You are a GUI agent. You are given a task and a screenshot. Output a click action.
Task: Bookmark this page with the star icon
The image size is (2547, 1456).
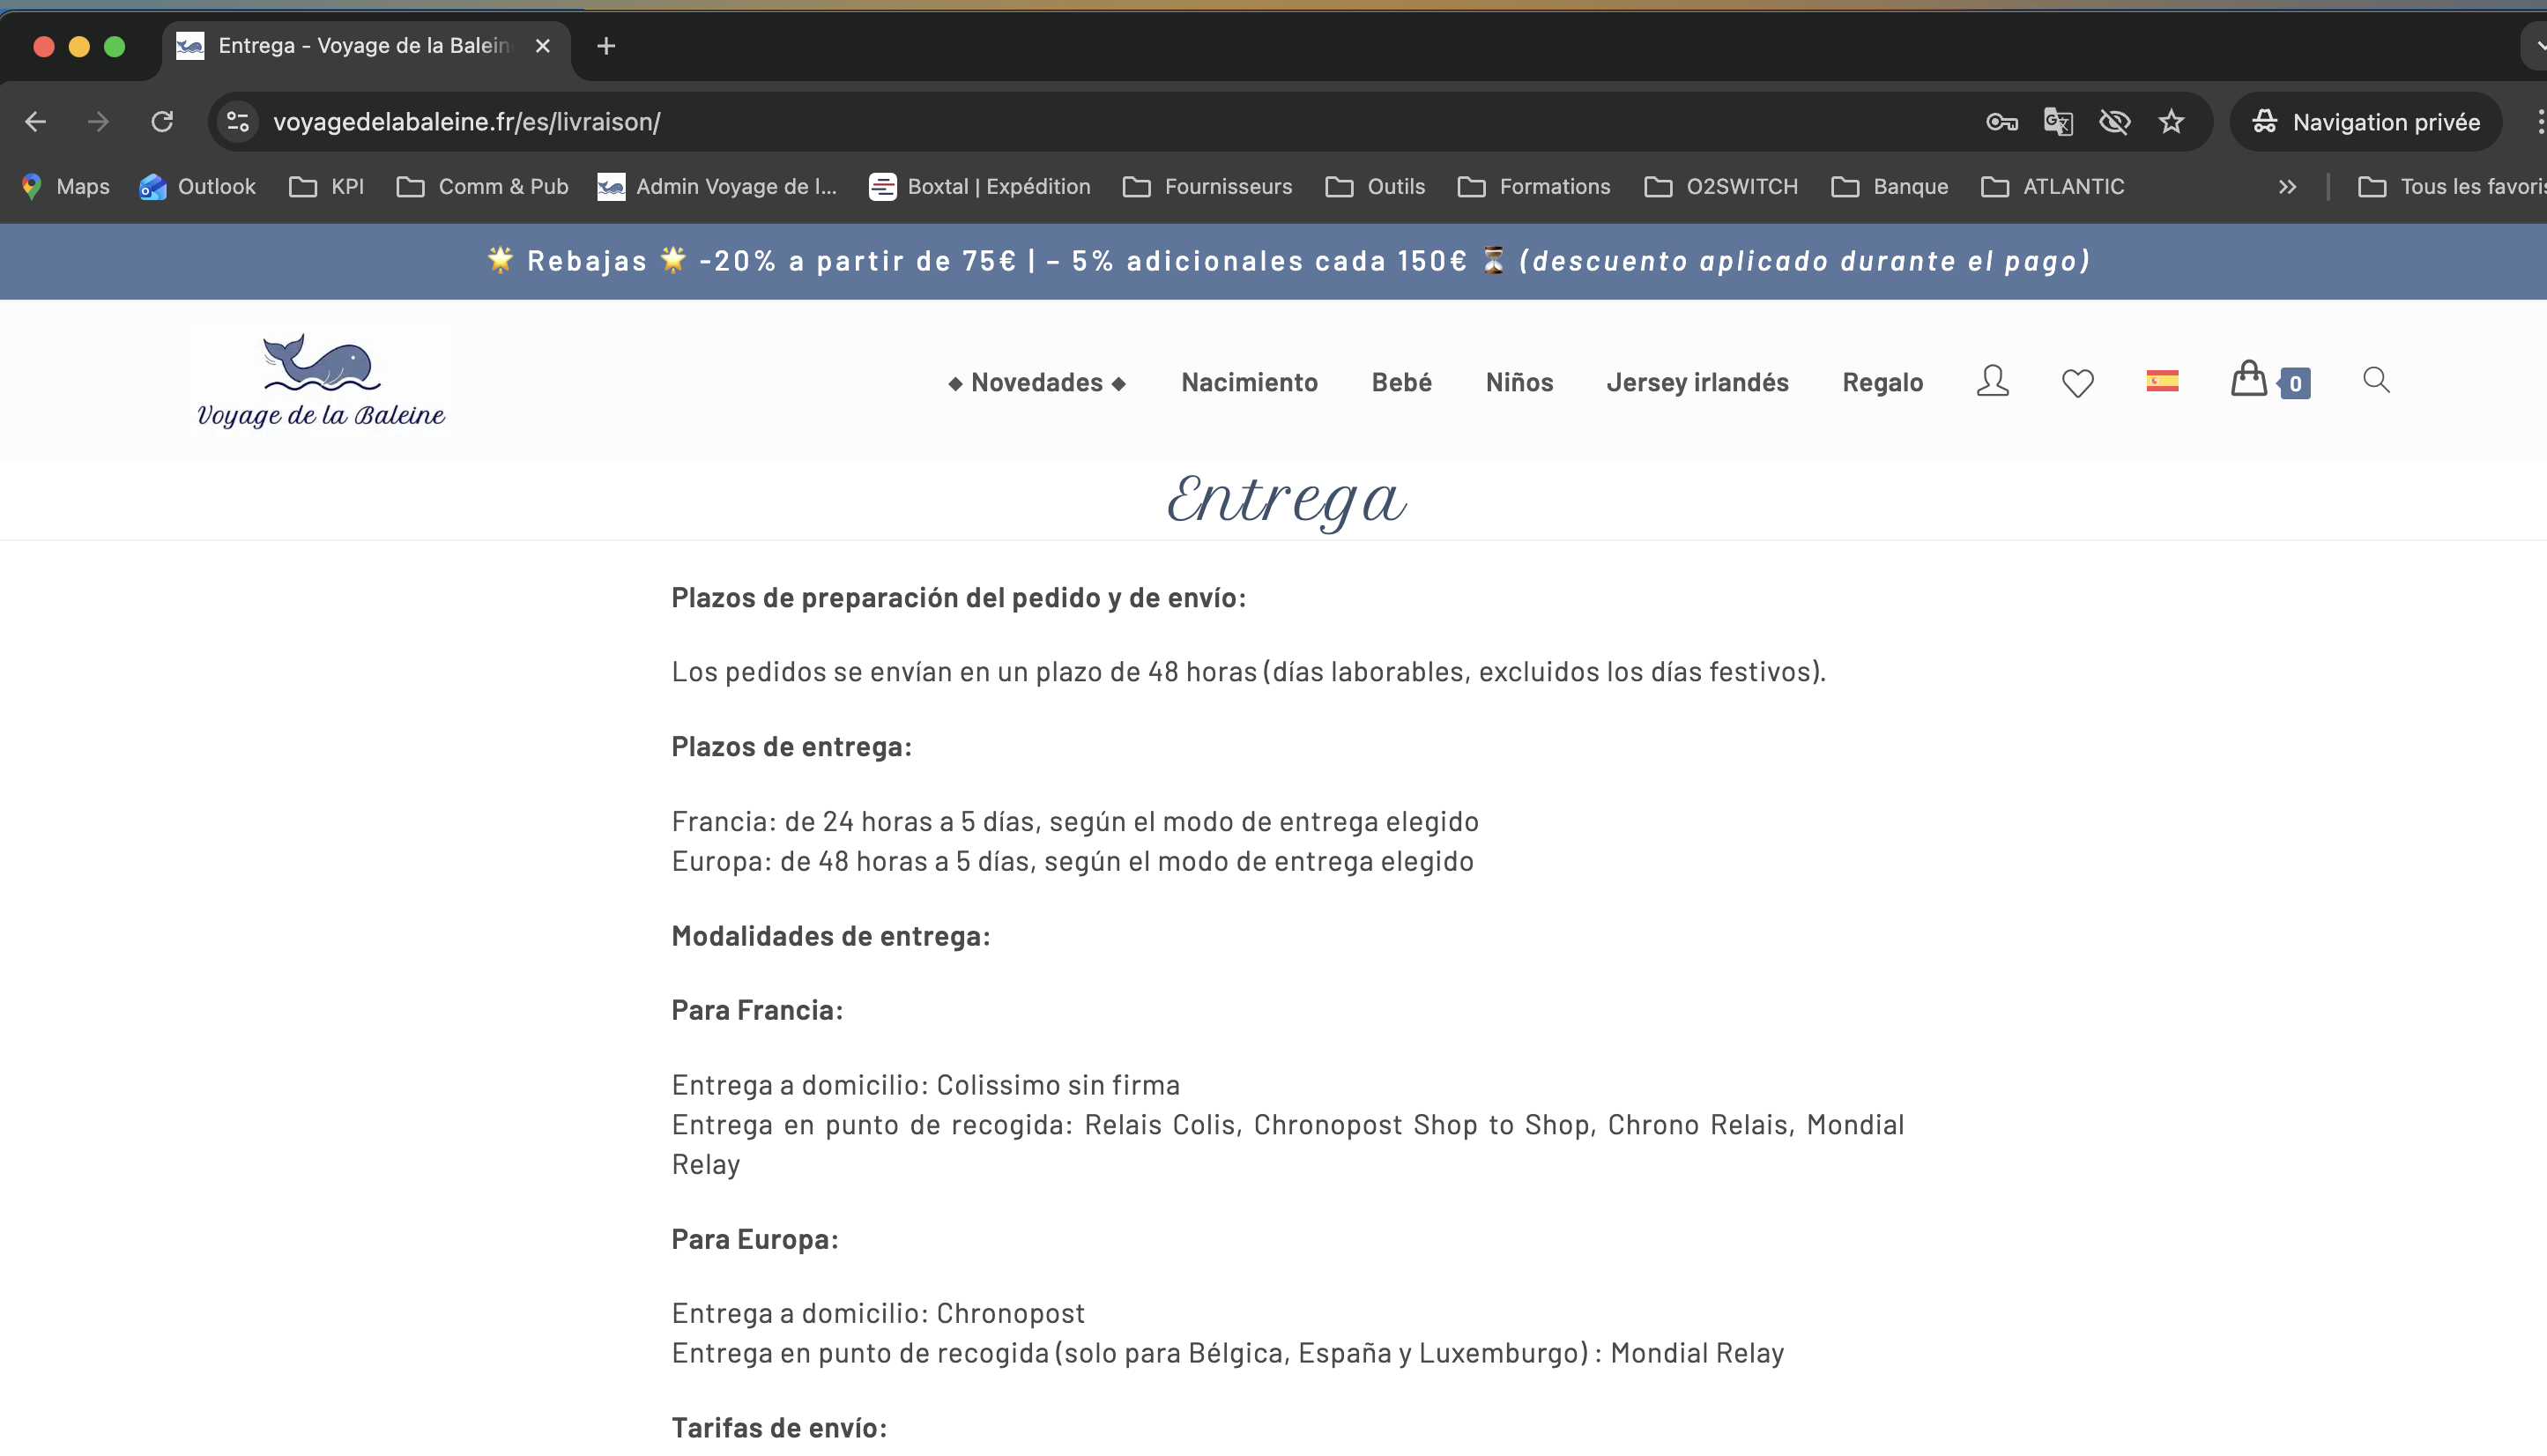pyautogui.click(x=2171, y=122)
